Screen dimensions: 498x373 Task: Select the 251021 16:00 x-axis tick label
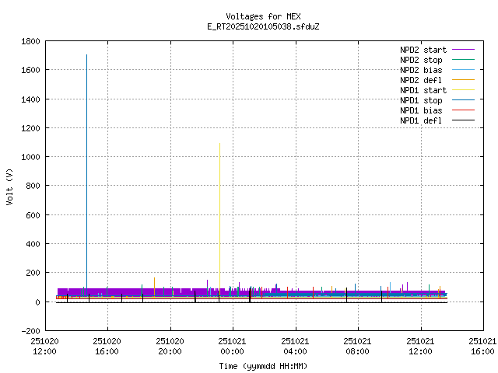(482, 346)
